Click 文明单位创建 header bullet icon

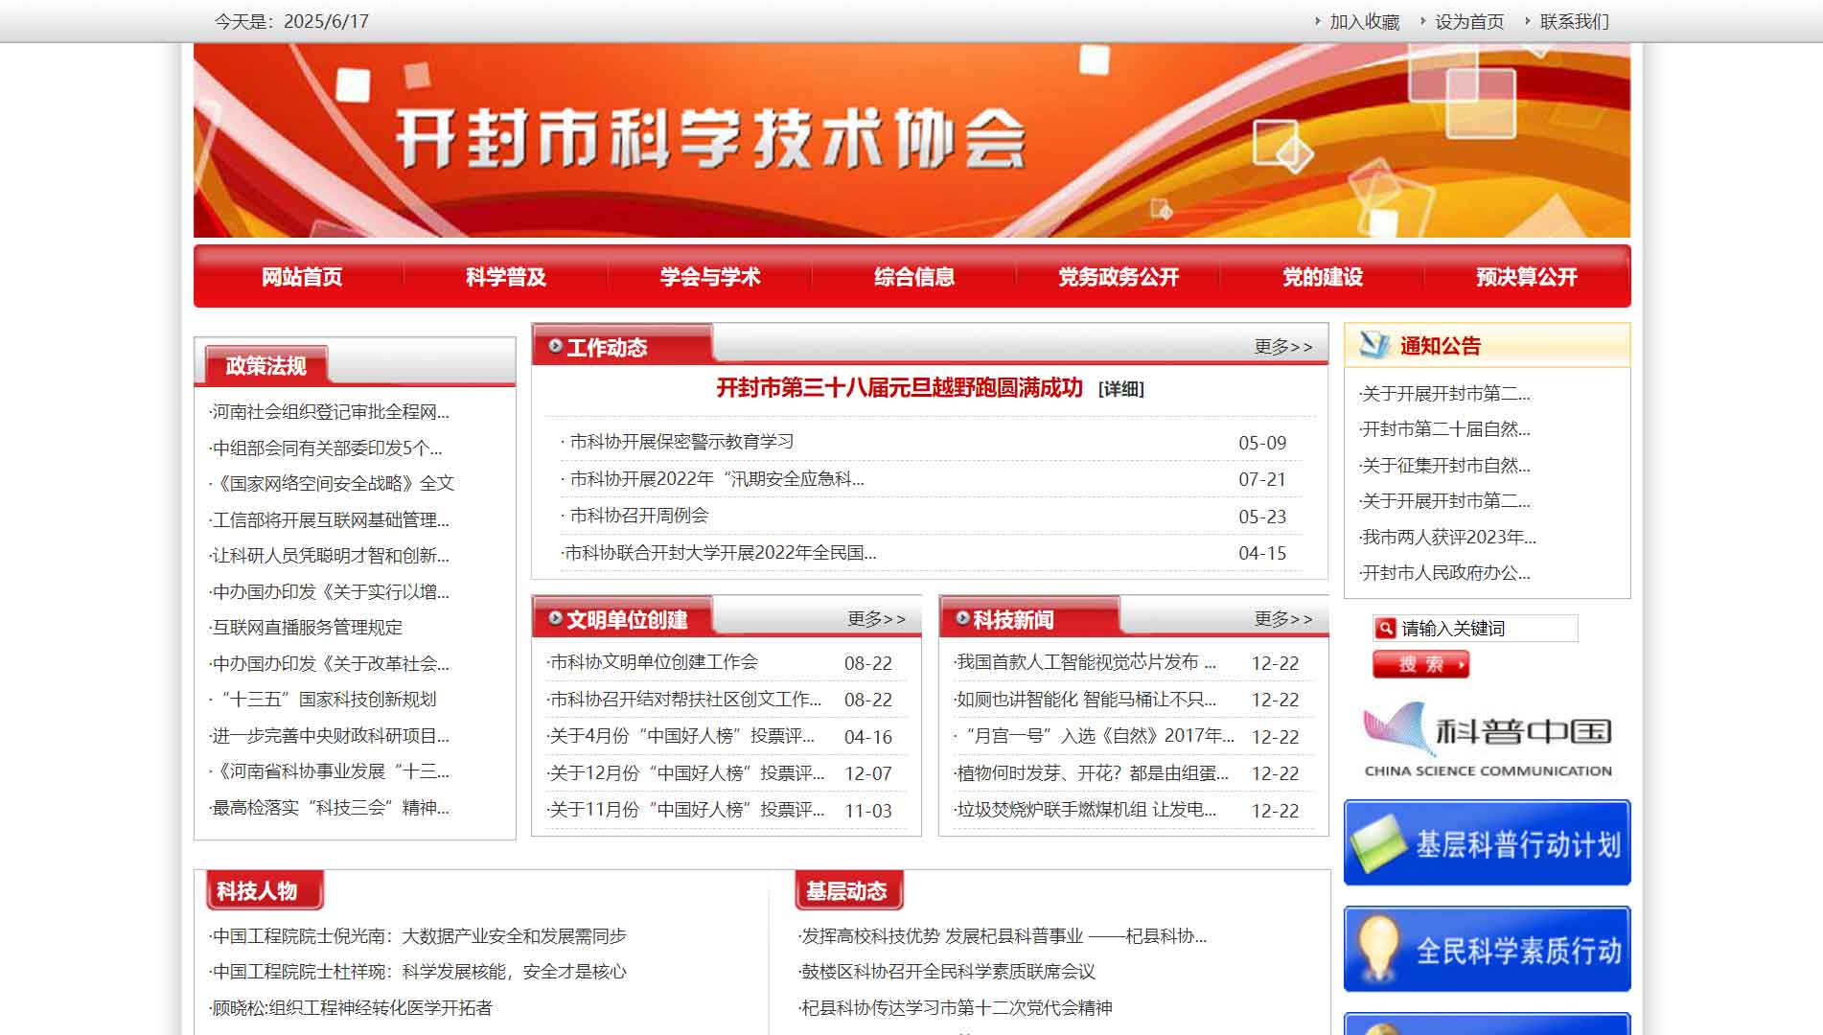coord(555,618)
